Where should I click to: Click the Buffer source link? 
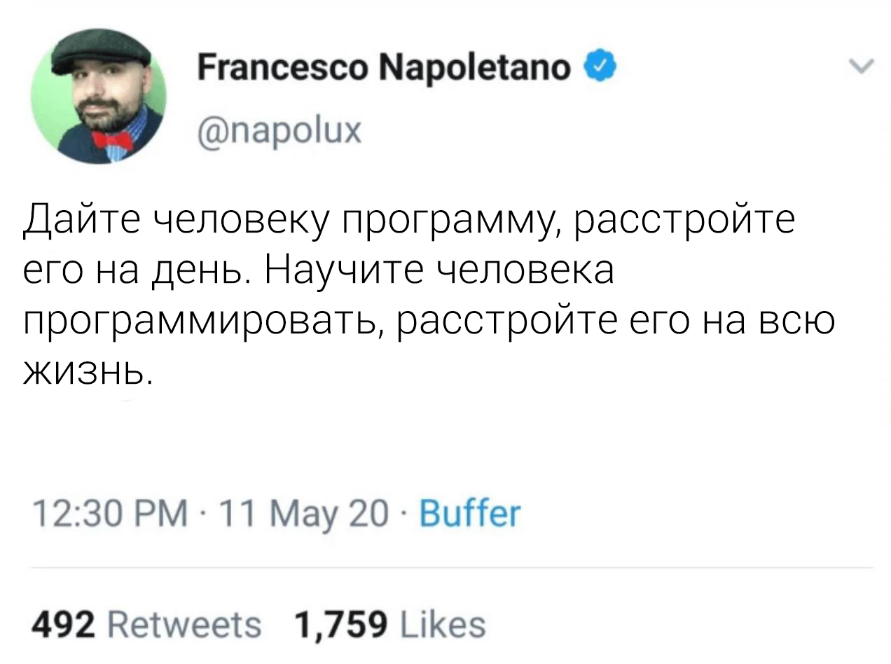coord(469,514)
